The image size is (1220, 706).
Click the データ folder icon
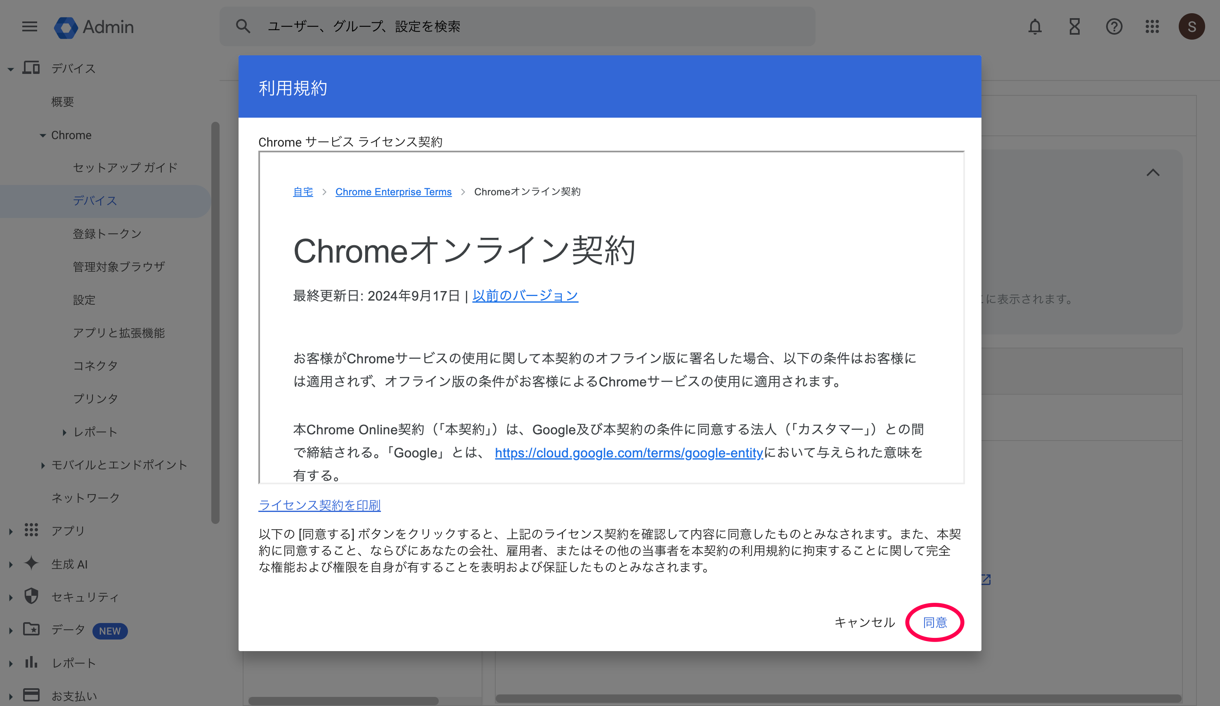[x=31, y=628]
